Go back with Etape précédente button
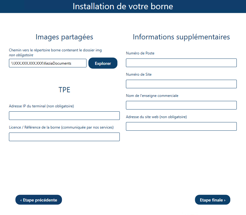246x215 pixels. point(38,200)
